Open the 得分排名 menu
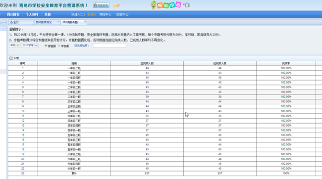The height and width of the screenshot is (179, 322). coord(13,14)
